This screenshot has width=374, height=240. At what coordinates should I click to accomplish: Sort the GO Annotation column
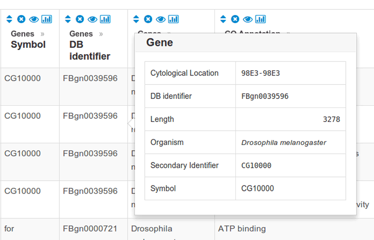pos(223,19)
